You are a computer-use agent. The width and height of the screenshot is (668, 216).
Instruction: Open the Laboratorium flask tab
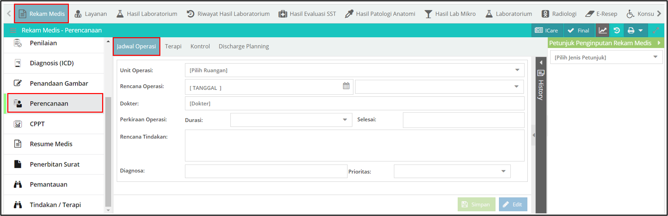coord(509,14)
